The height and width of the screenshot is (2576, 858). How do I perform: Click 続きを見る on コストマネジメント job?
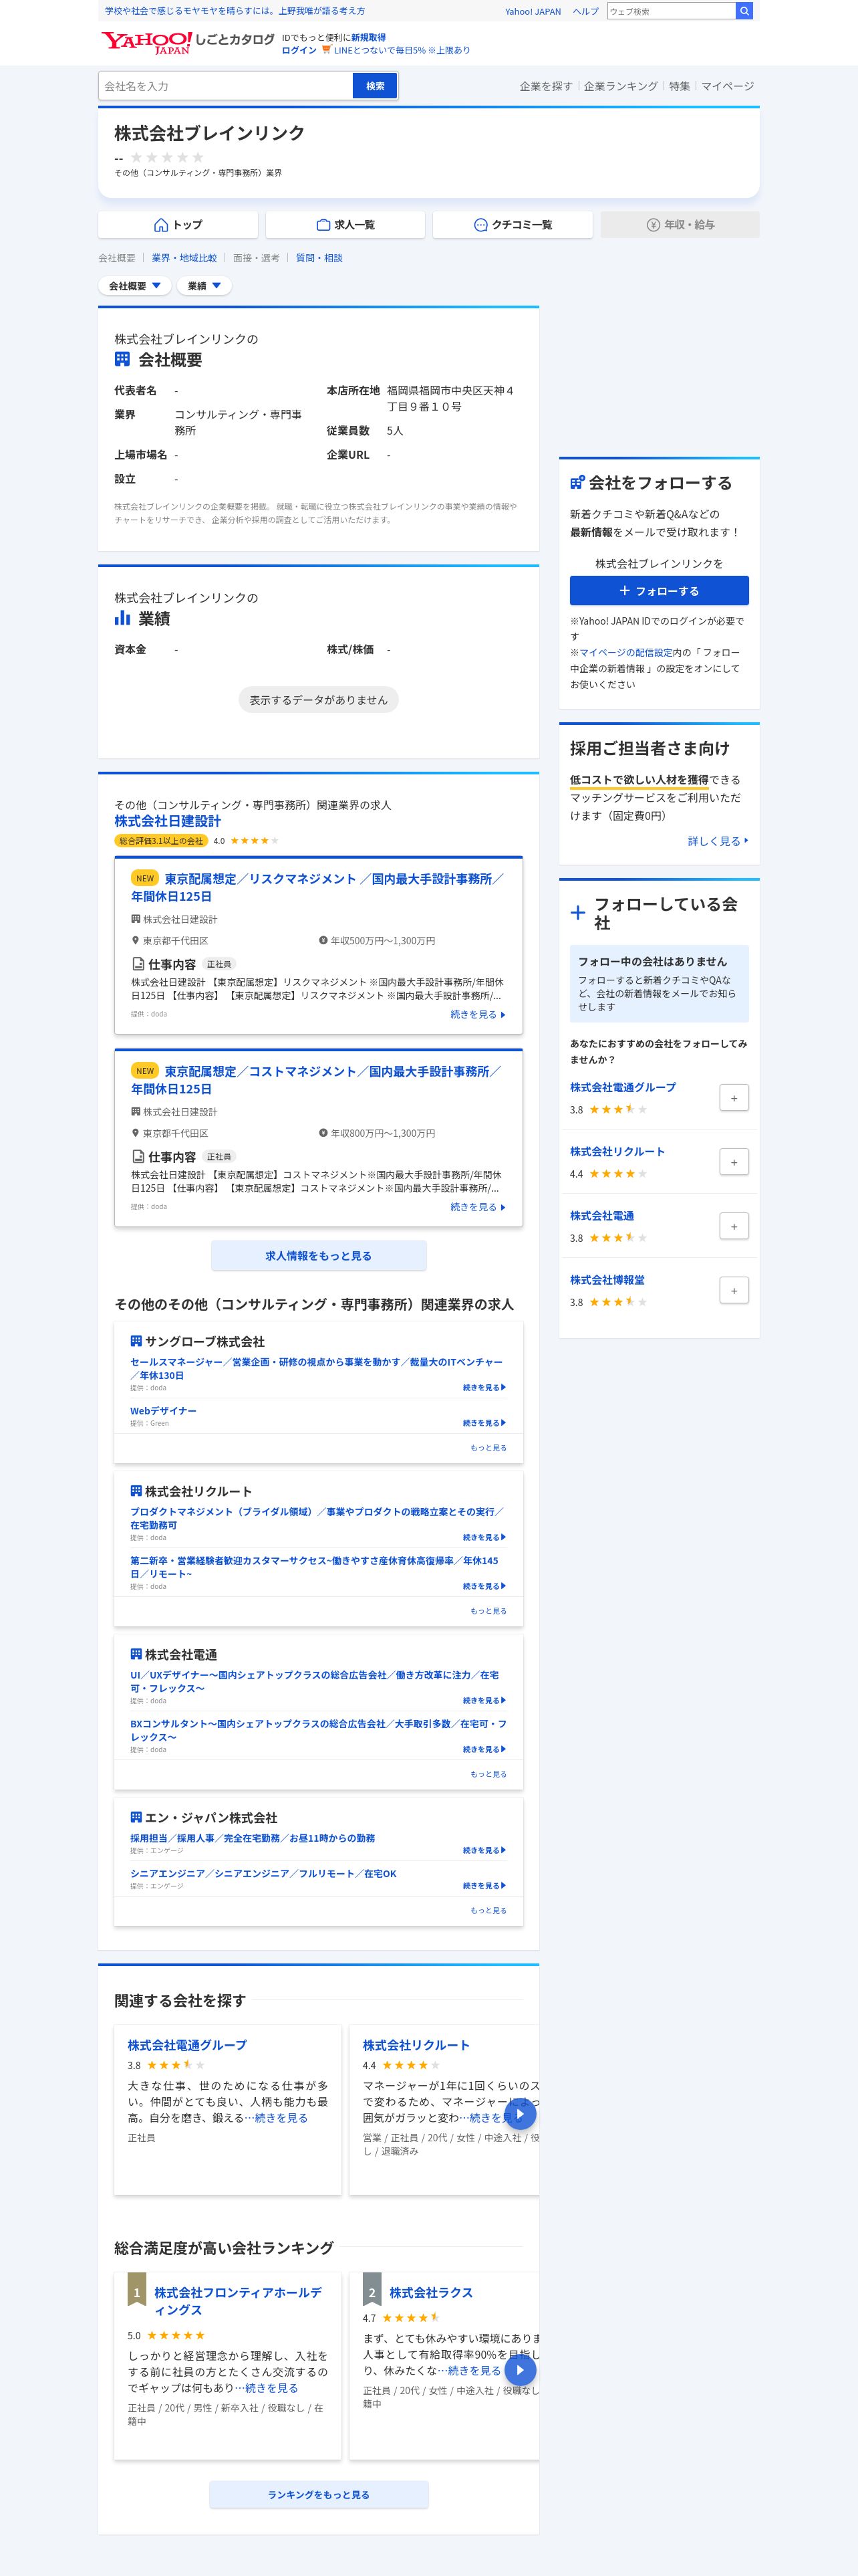477,1207
